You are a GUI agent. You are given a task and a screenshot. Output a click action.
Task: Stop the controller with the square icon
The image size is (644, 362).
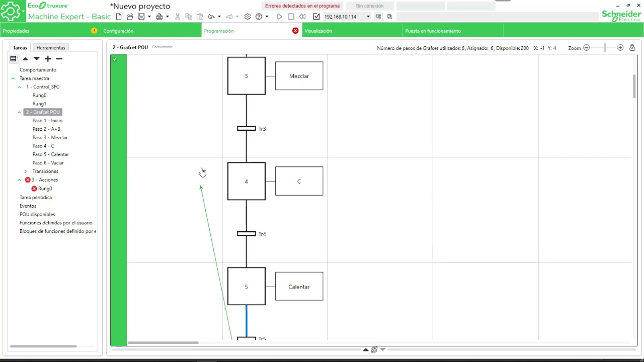(291, 17)
